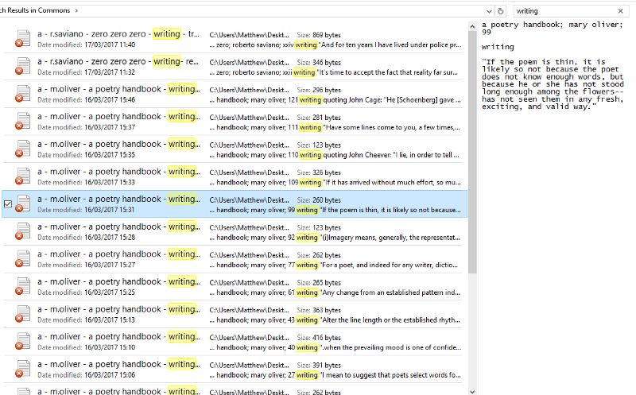The width and height of the screenshot is (636, 395).
Task: Select poetry handbook result modified 15:33
Action: [x=119, y=172]
